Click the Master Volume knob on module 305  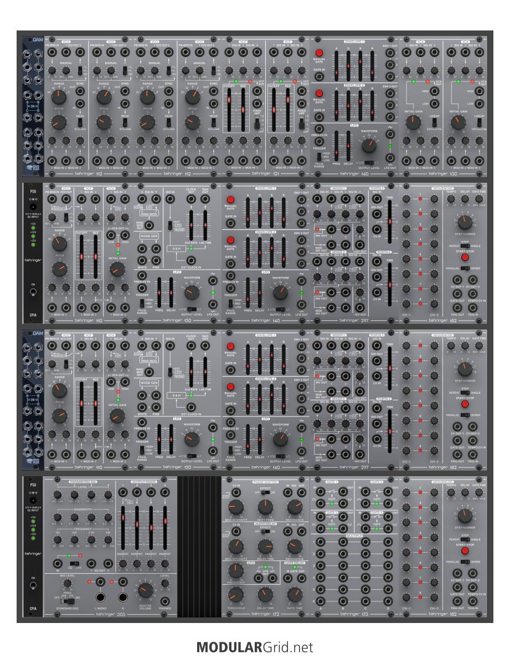(x=146, y=591)
